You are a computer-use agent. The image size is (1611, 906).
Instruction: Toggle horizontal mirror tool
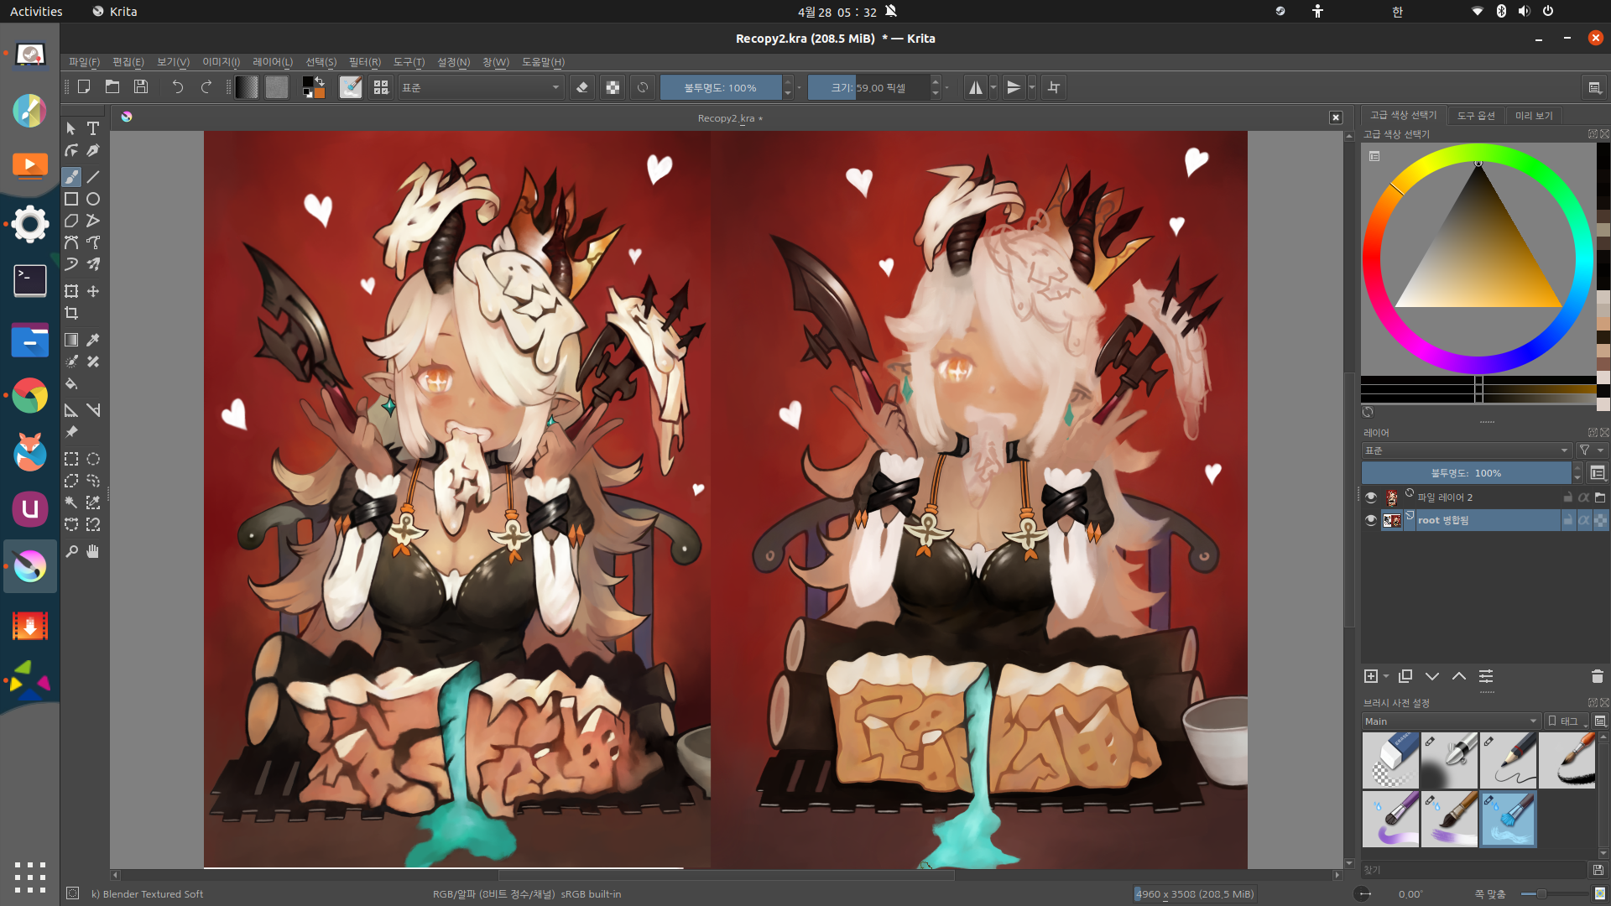click(975, 87)
